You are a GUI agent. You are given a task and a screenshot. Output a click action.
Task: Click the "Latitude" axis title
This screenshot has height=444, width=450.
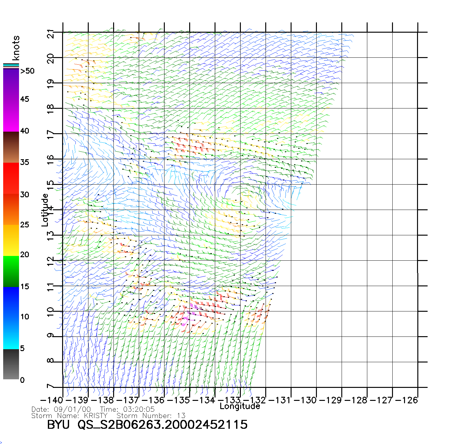[45, 210]
